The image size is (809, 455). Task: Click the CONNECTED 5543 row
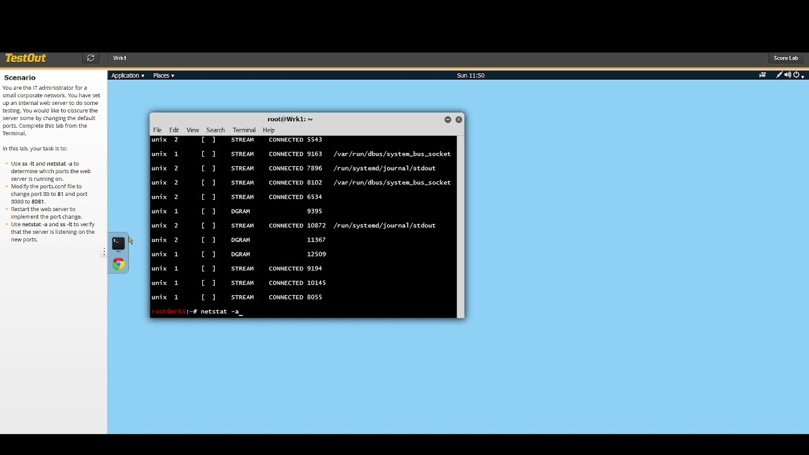tap(236, 140)
